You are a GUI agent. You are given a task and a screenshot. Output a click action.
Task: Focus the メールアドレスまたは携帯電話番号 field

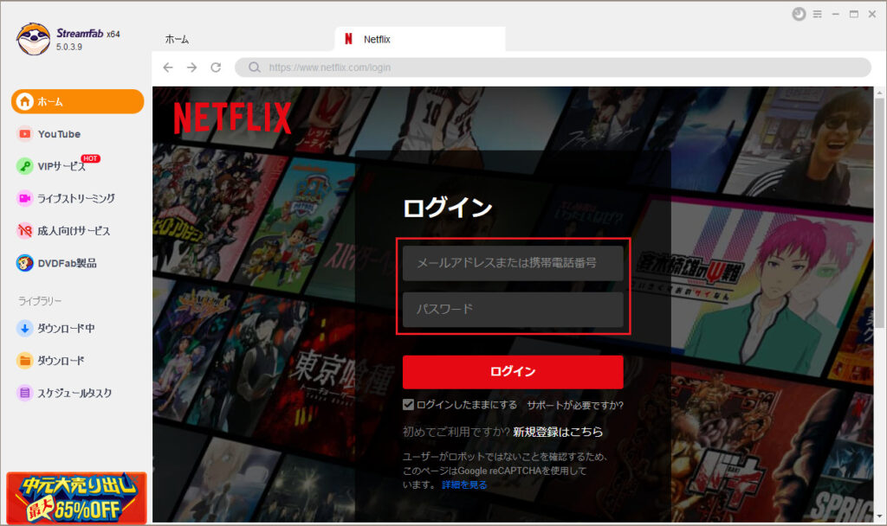(513, 263)
